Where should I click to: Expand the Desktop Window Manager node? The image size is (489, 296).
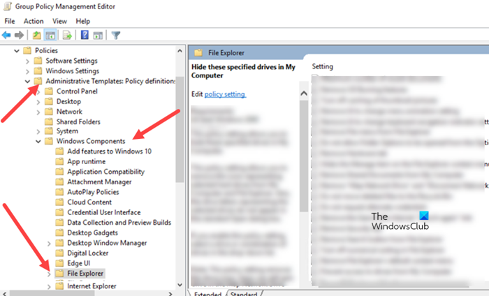49,244
